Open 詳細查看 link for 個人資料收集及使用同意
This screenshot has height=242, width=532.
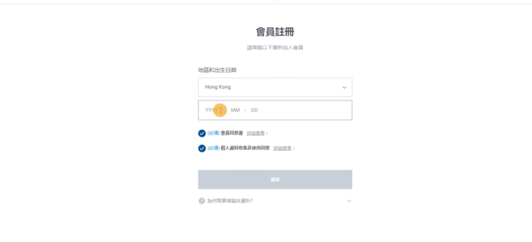tap(282, 149)
